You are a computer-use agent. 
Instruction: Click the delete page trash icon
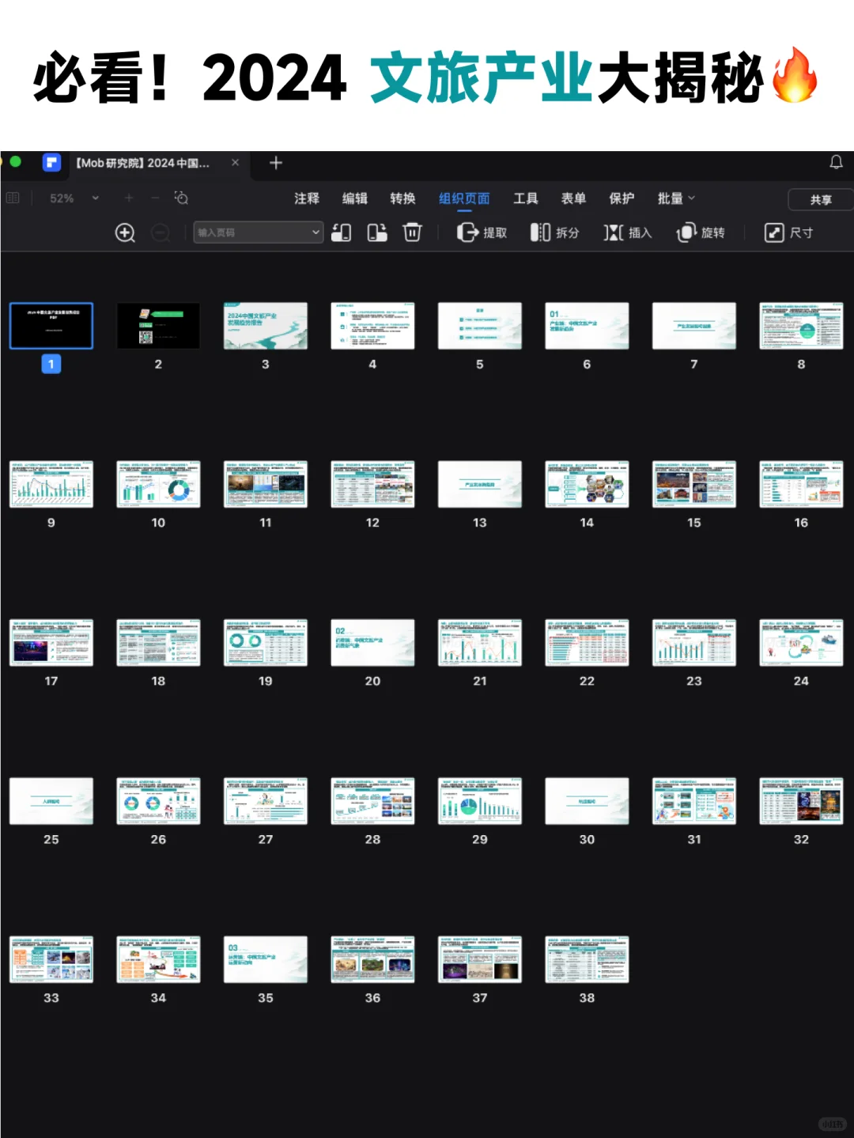(x=412, y=232)
